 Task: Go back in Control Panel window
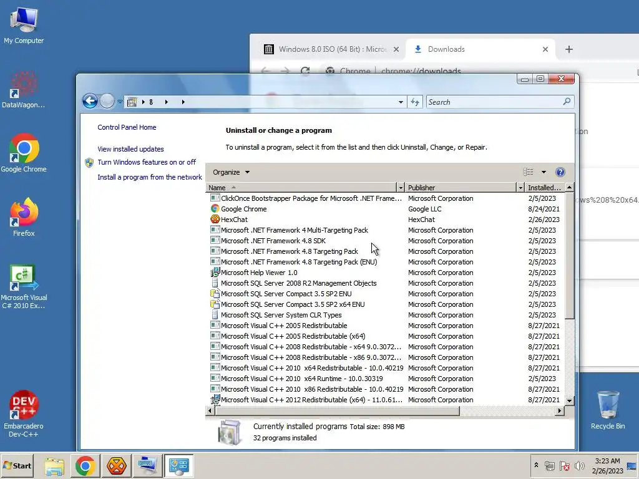(x=90, y=101)
